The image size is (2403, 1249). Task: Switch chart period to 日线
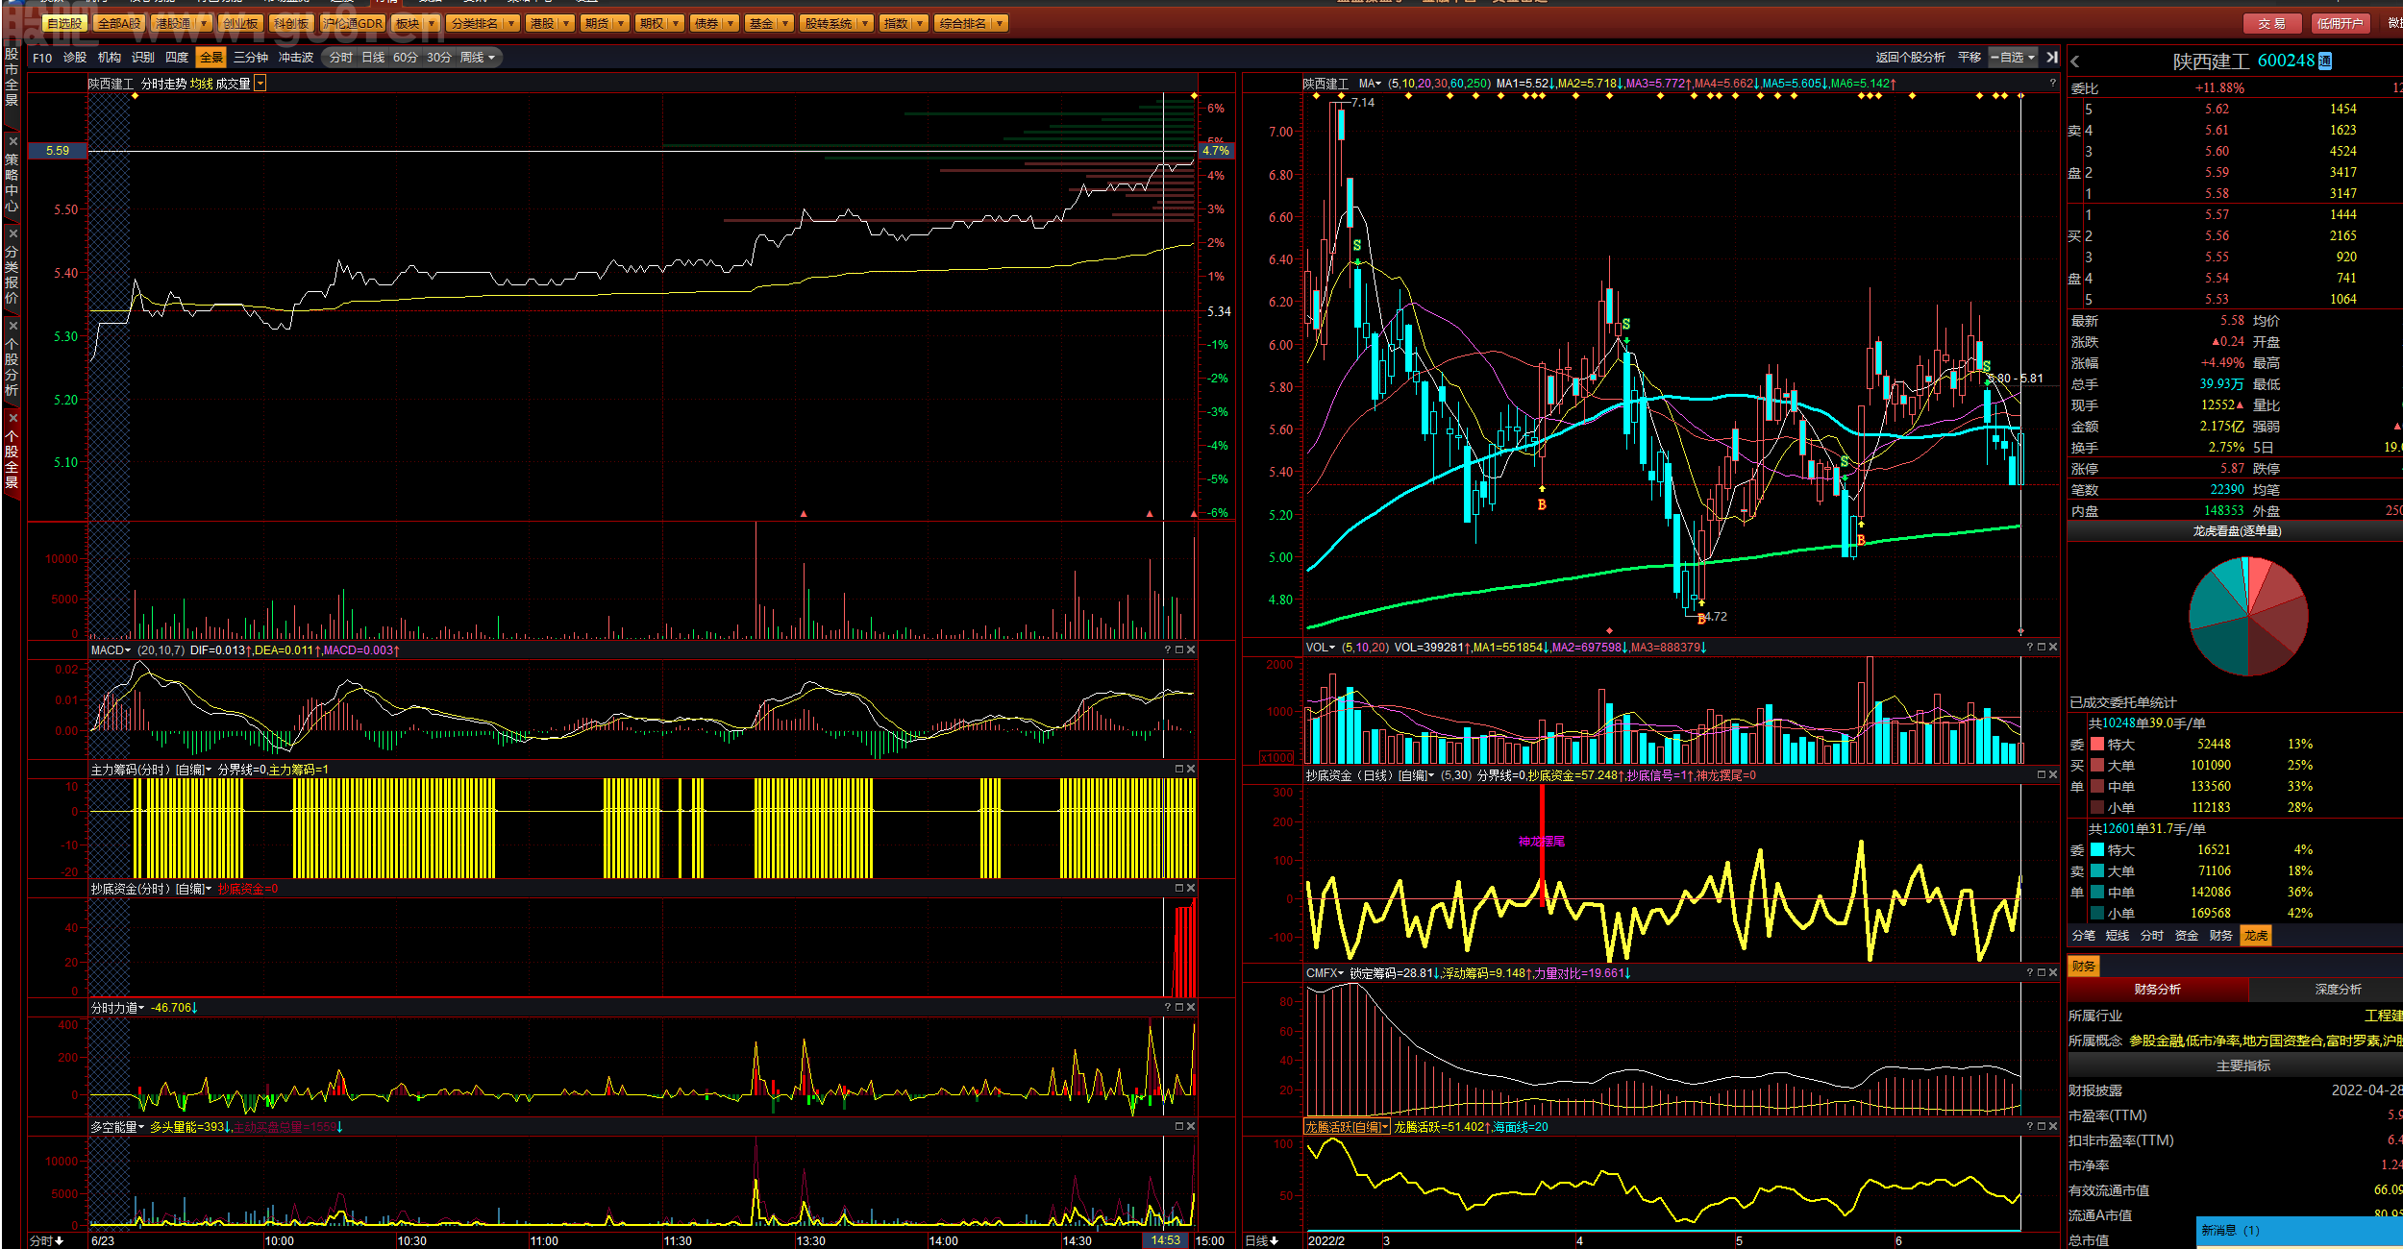(373, 58)
